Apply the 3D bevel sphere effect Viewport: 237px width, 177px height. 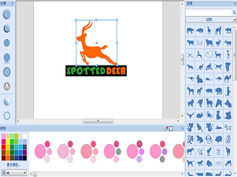click(7, 14)
